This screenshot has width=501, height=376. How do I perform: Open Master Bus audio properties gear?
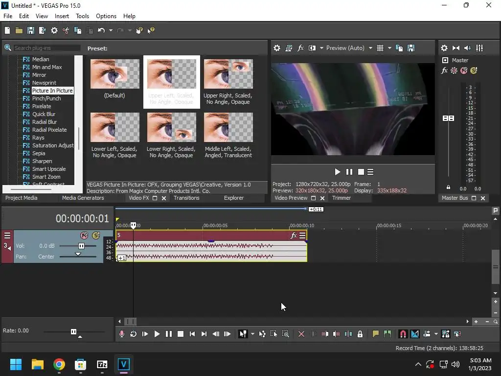[444, 48]
